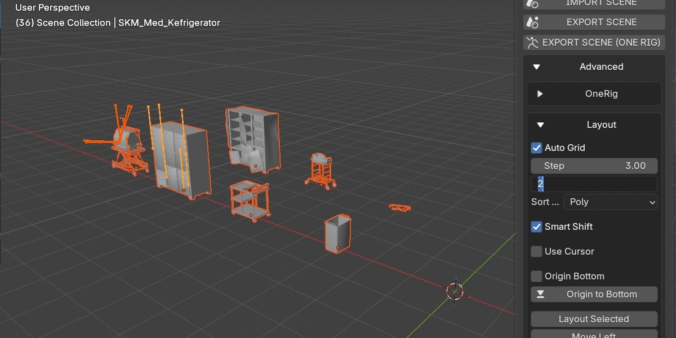Click the 3D cursor in the viewport
Screen dimensions: 676x338
tap(455, 291)
